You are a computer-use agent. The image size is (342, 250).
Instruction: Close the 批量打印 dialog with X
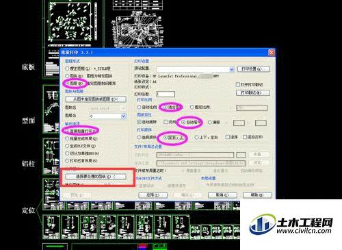point(272,53)
